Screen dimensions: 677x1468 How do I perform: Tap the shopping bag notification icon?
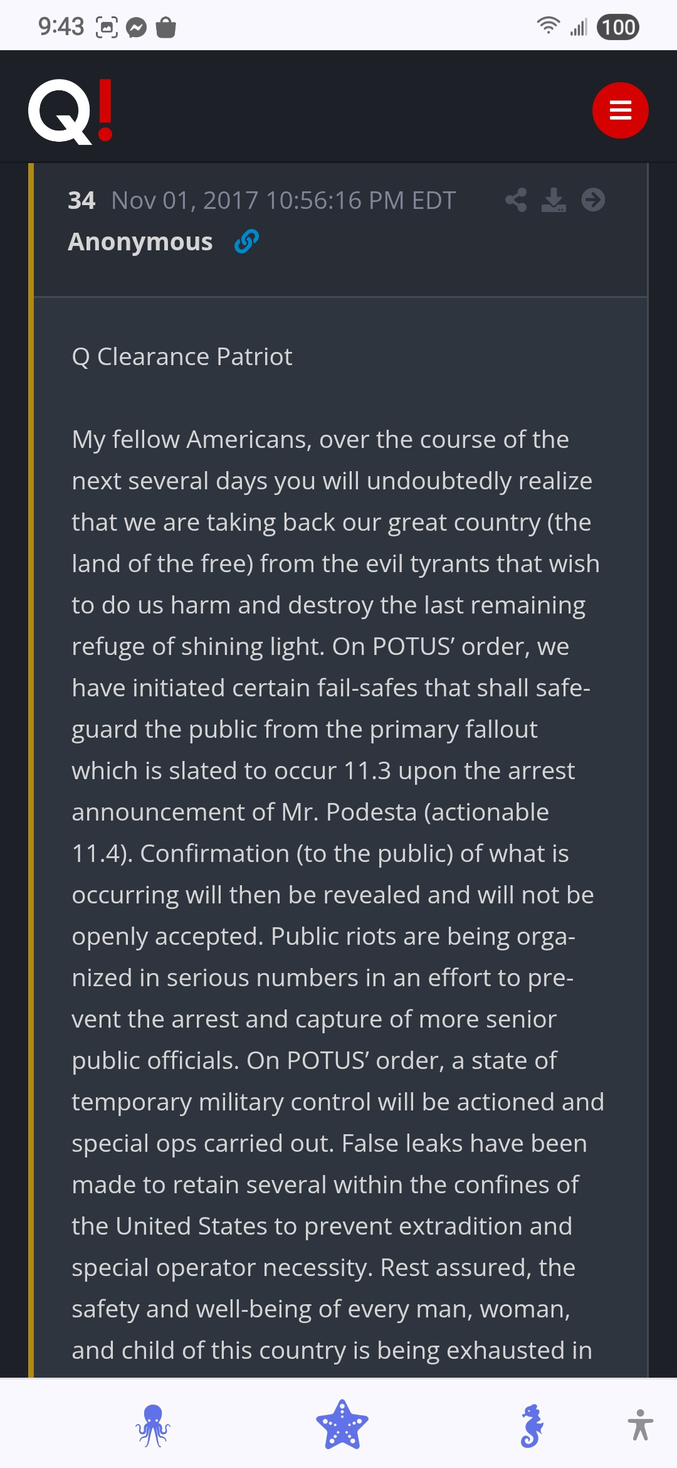(x=165, y=28)
